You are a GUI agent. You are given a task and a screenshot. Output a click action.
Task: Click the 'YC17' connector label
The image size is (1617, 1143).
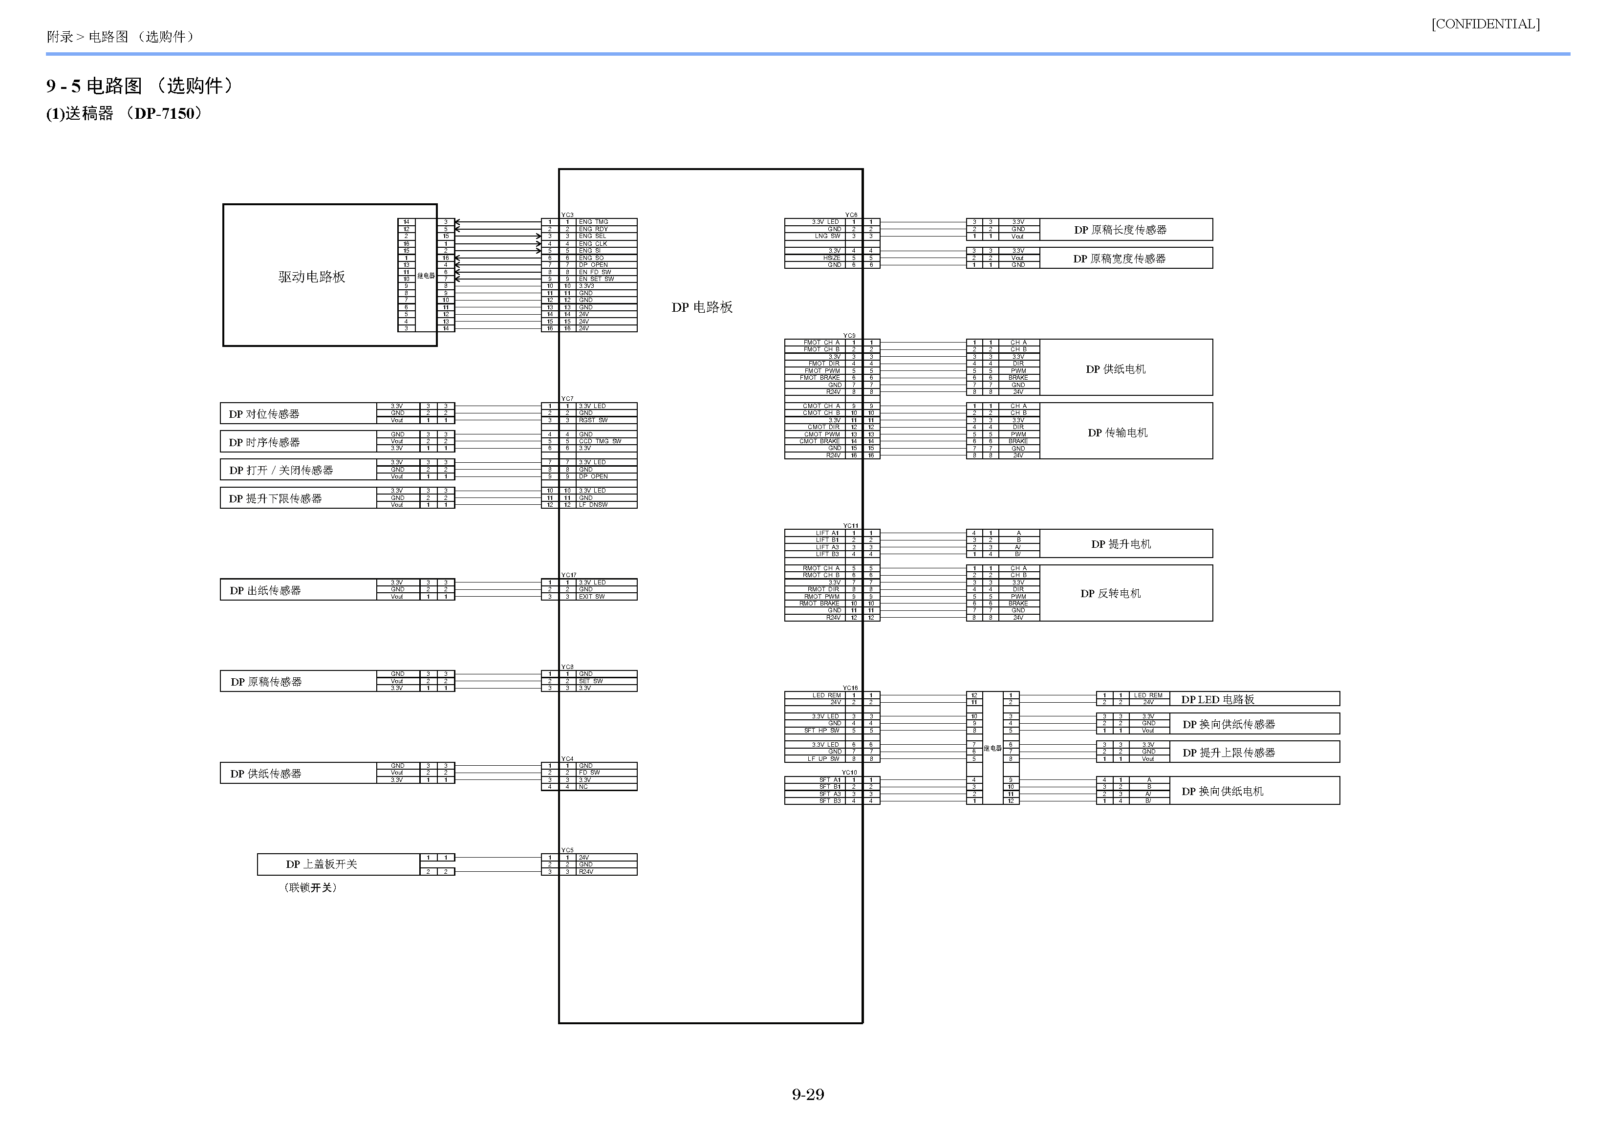(x=569, y=575)
